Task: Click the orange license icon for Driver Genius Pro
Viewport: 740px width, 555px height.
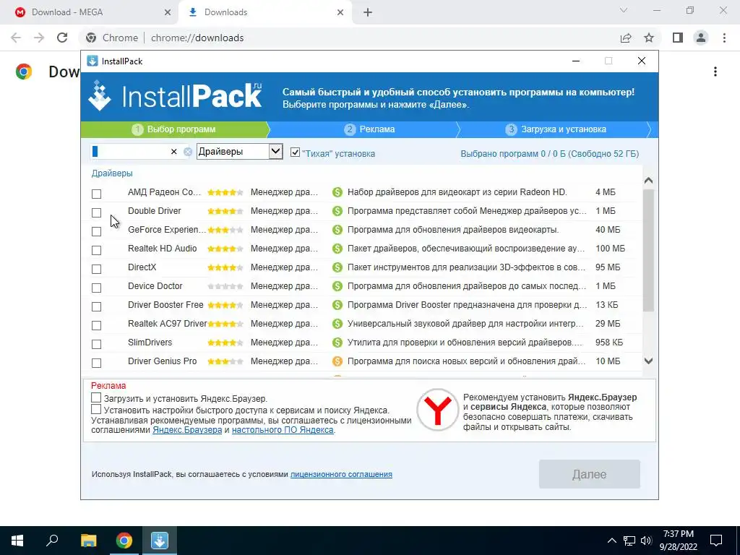Action: [x=337, y=361]
